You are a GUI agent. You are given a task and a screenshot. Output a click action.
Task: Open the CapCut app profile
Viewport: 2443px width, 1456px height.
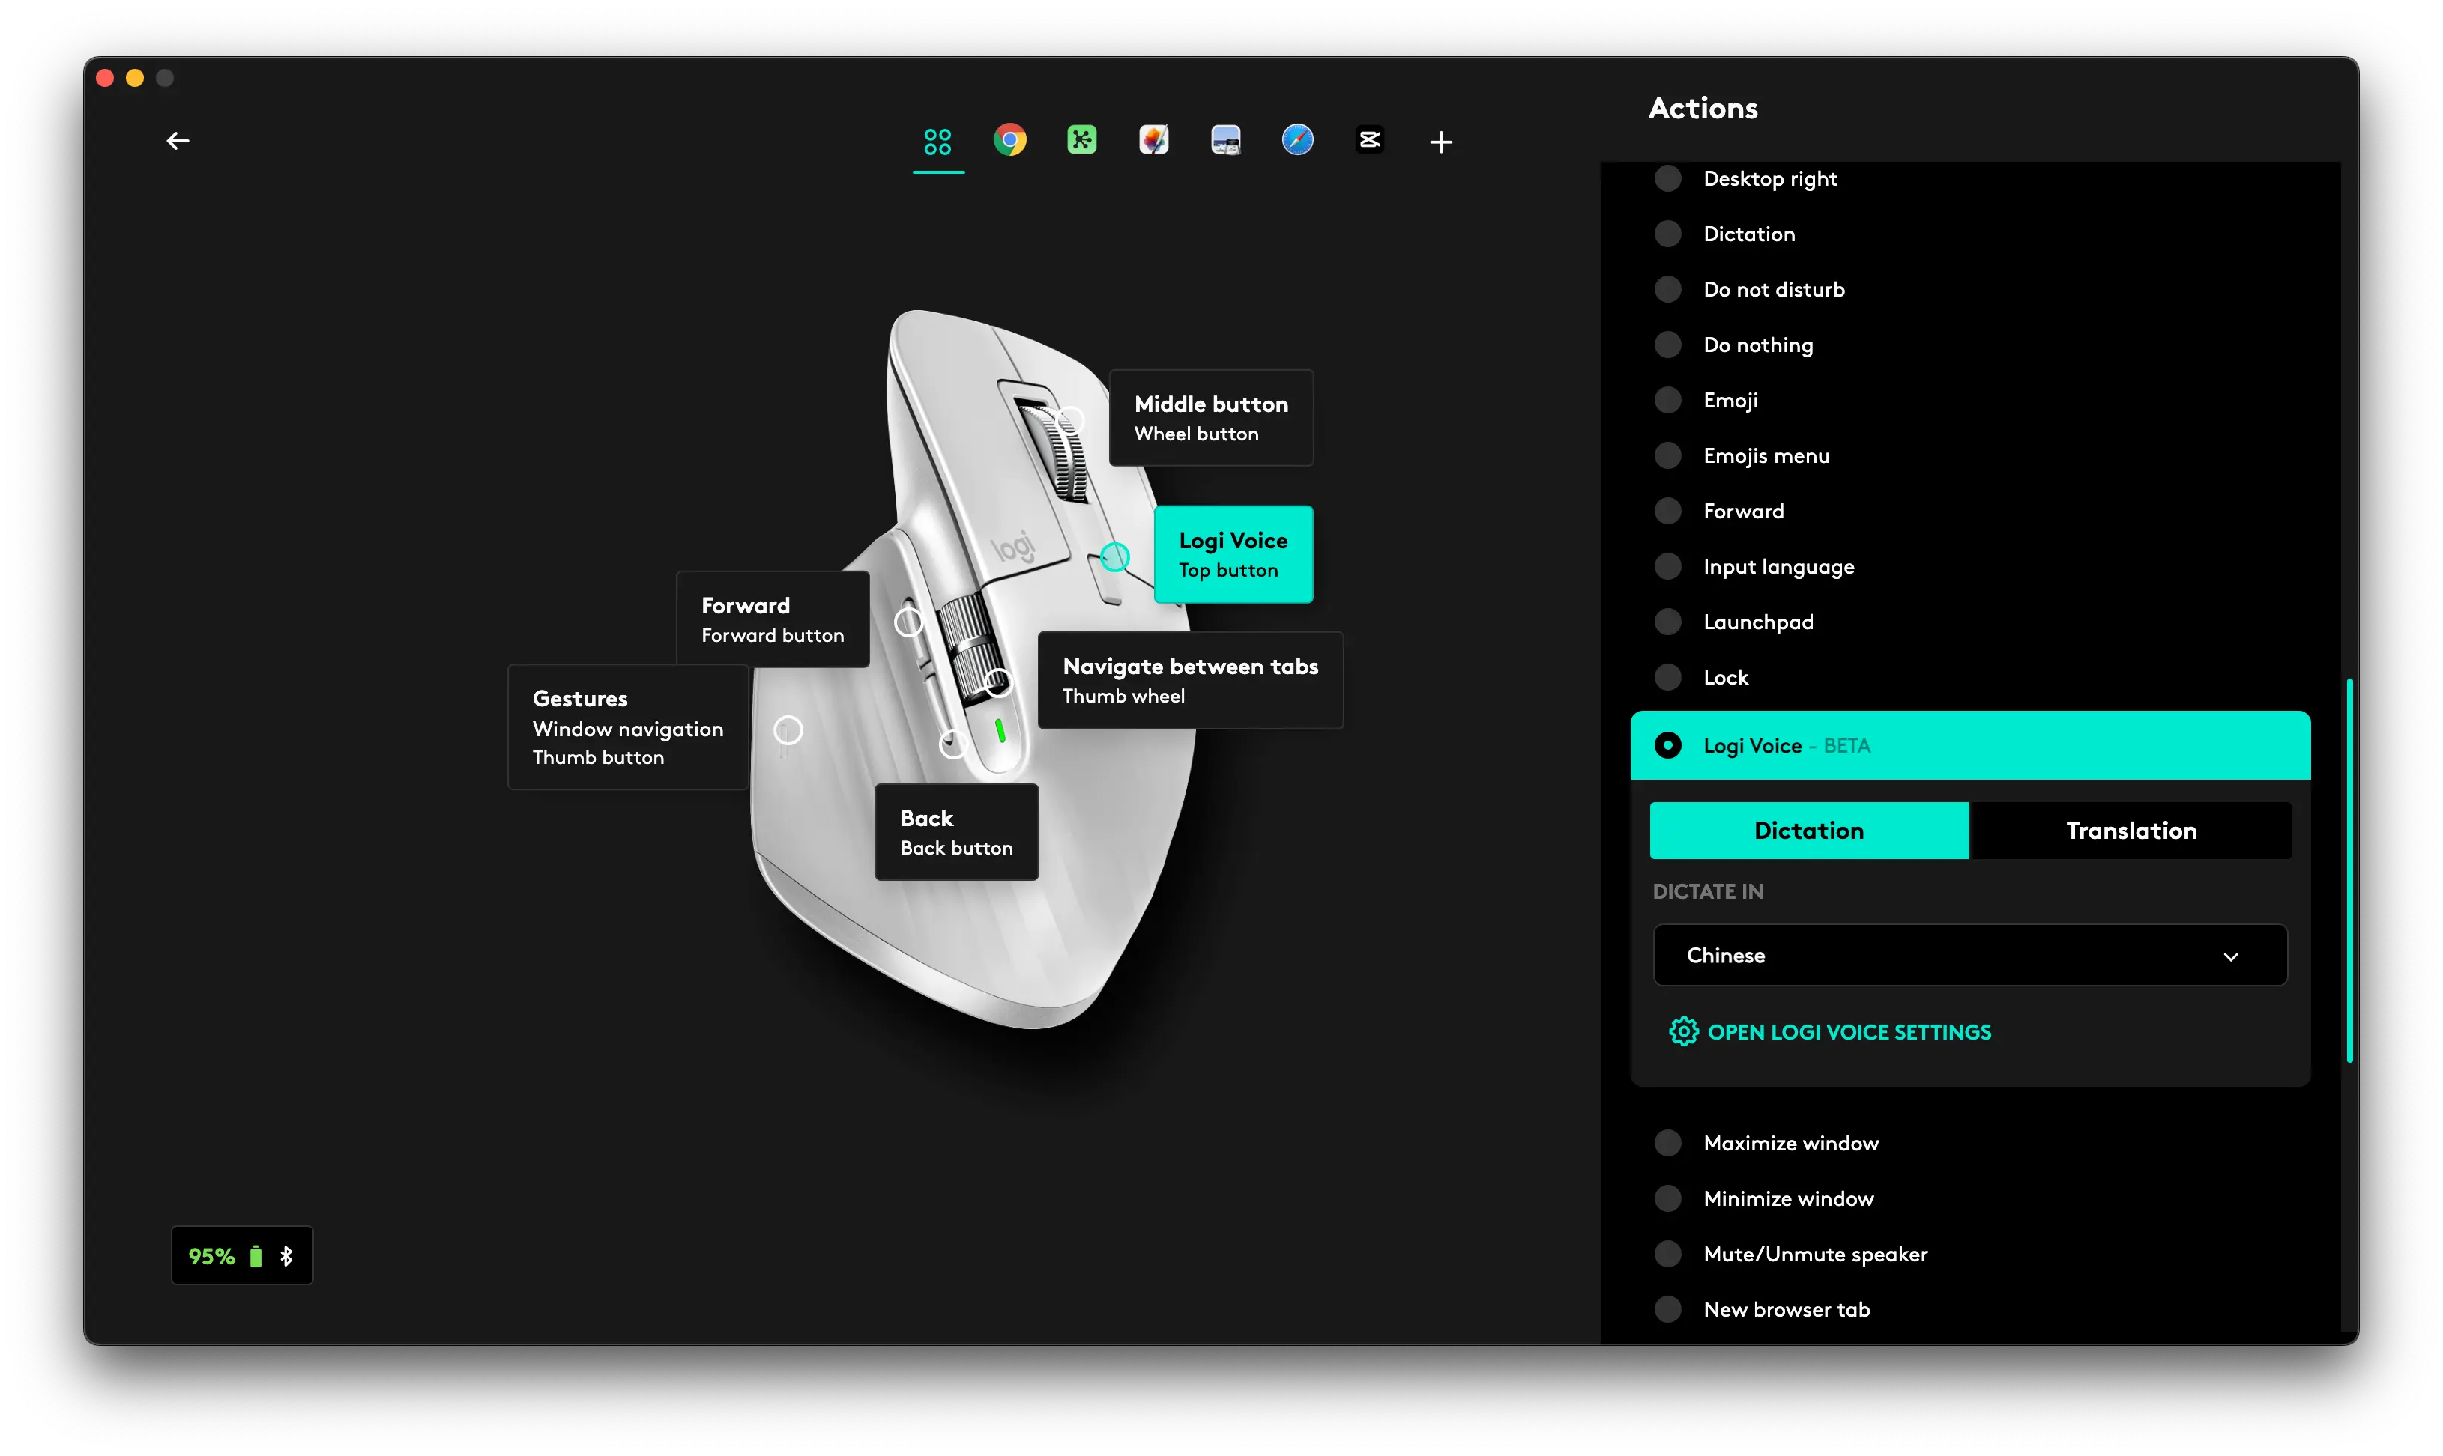tap(1369, 140)
